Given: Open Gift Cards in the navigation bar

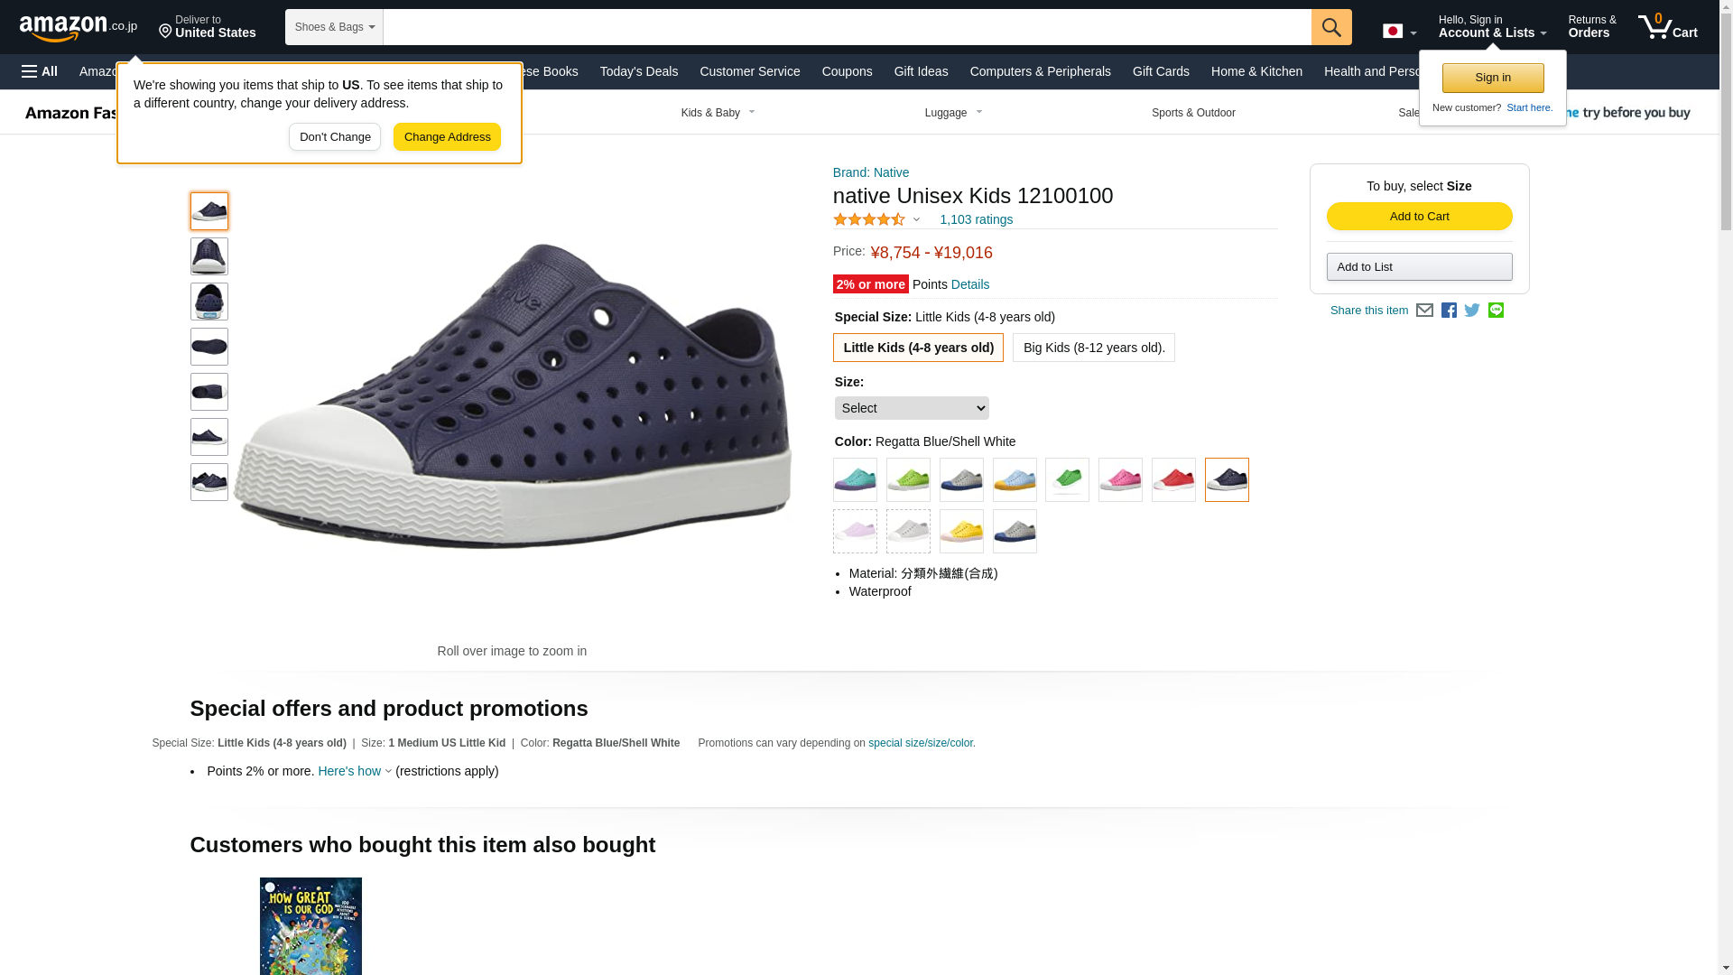Looking at the screenshot, I should click(x=1160, y=71).
